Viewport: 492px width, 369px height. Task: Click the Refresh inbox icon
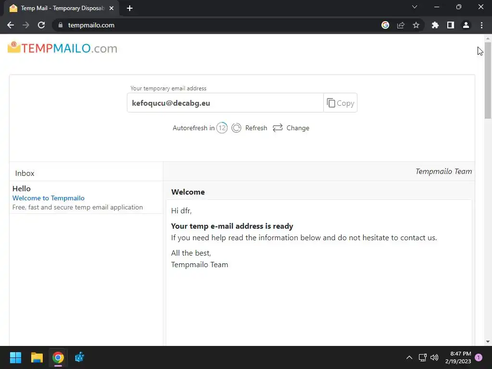(x=236, y=128)
